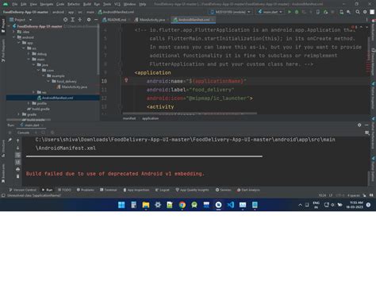Open Android Studio from the taskbar

218,205
